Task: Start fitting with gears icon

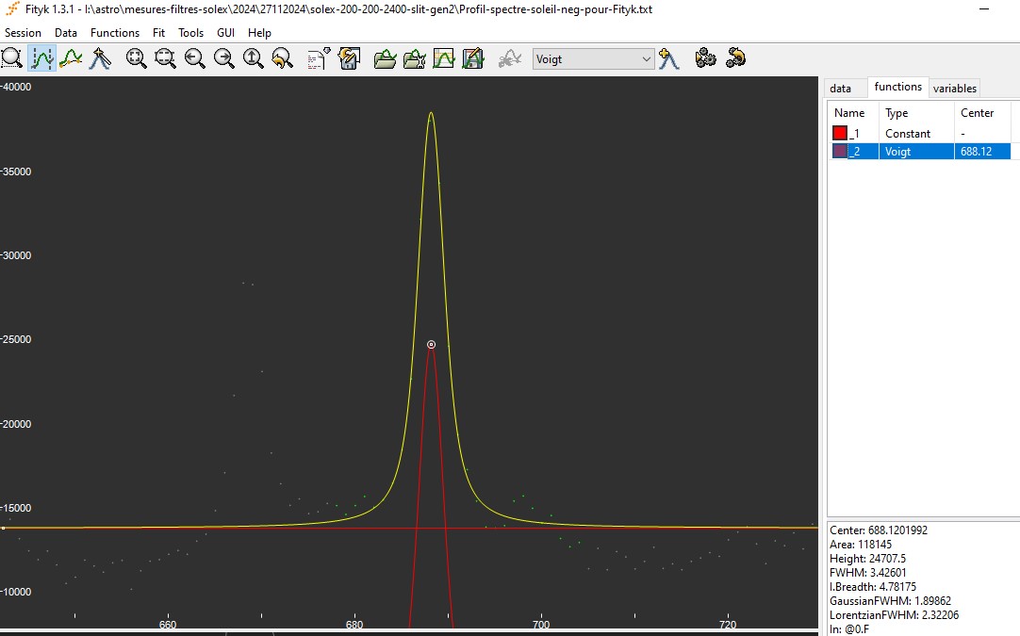Action: (x=706, y=58)
